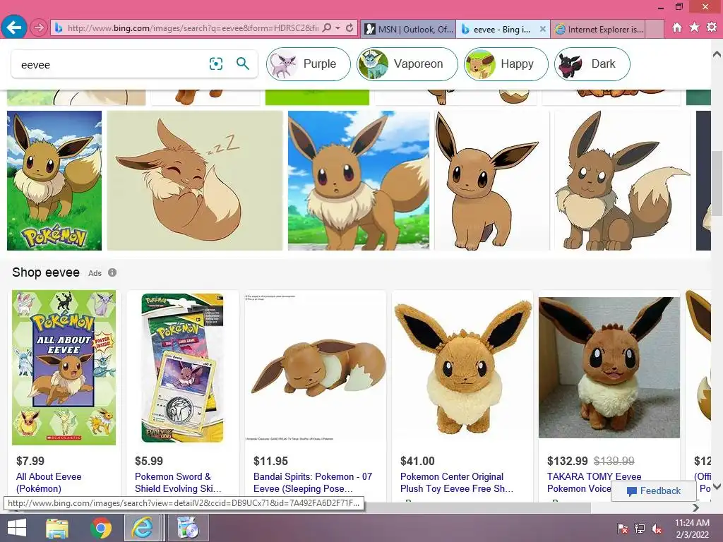This screenshot has height=542, width=723.
Task: Click the Ads info icon
Action: (112, 272)
